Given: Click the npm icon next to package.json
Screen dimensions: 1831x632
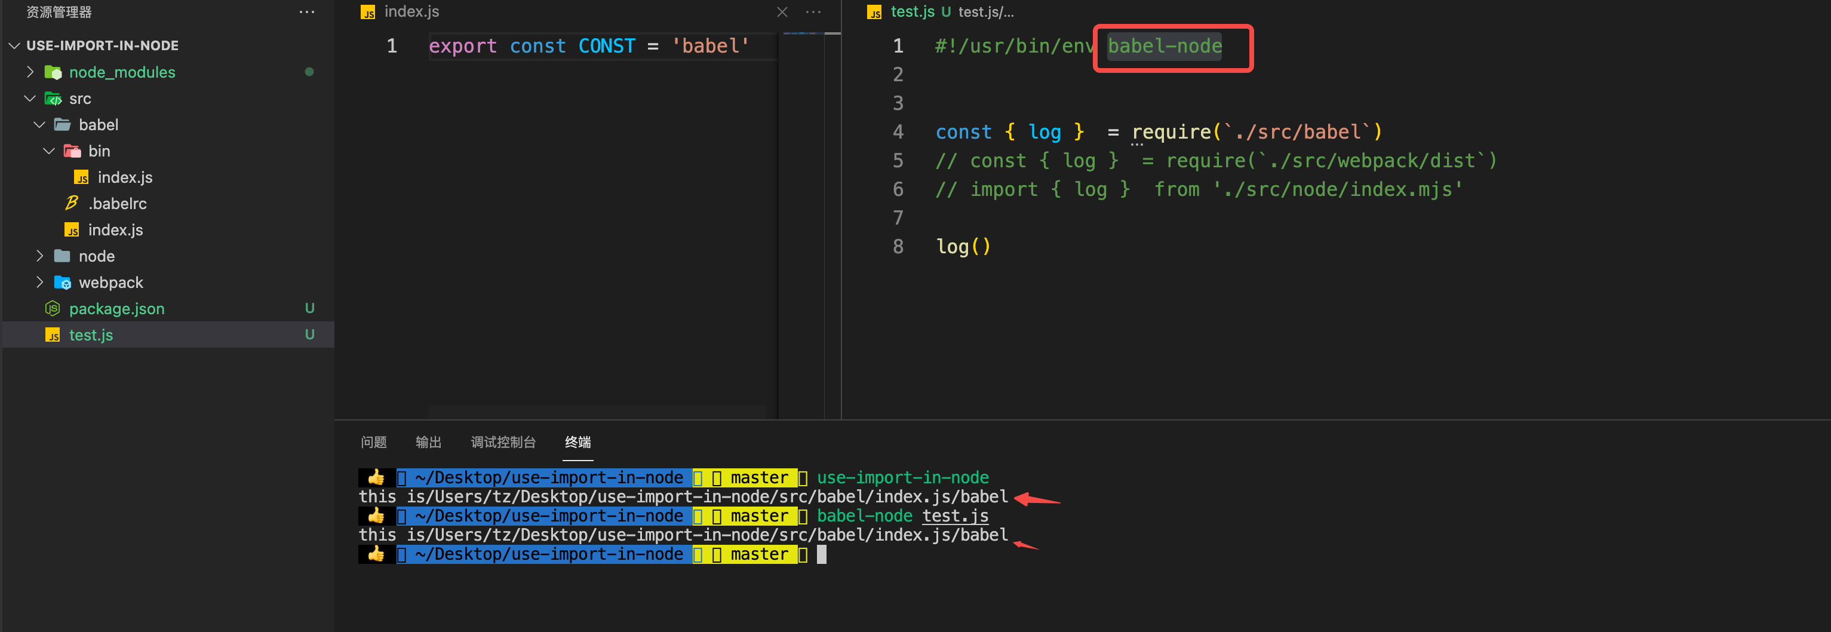Looking at the screenshot, I should (x=52, y=308).
